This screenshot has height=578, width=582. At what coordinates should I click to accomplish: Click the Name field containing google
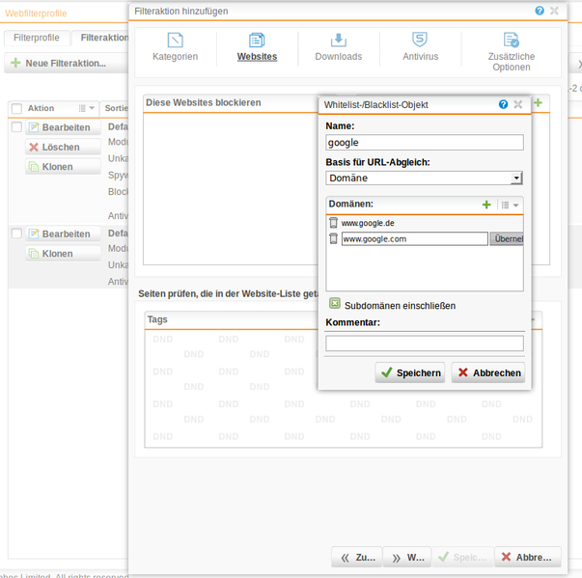tap(424, 143)
